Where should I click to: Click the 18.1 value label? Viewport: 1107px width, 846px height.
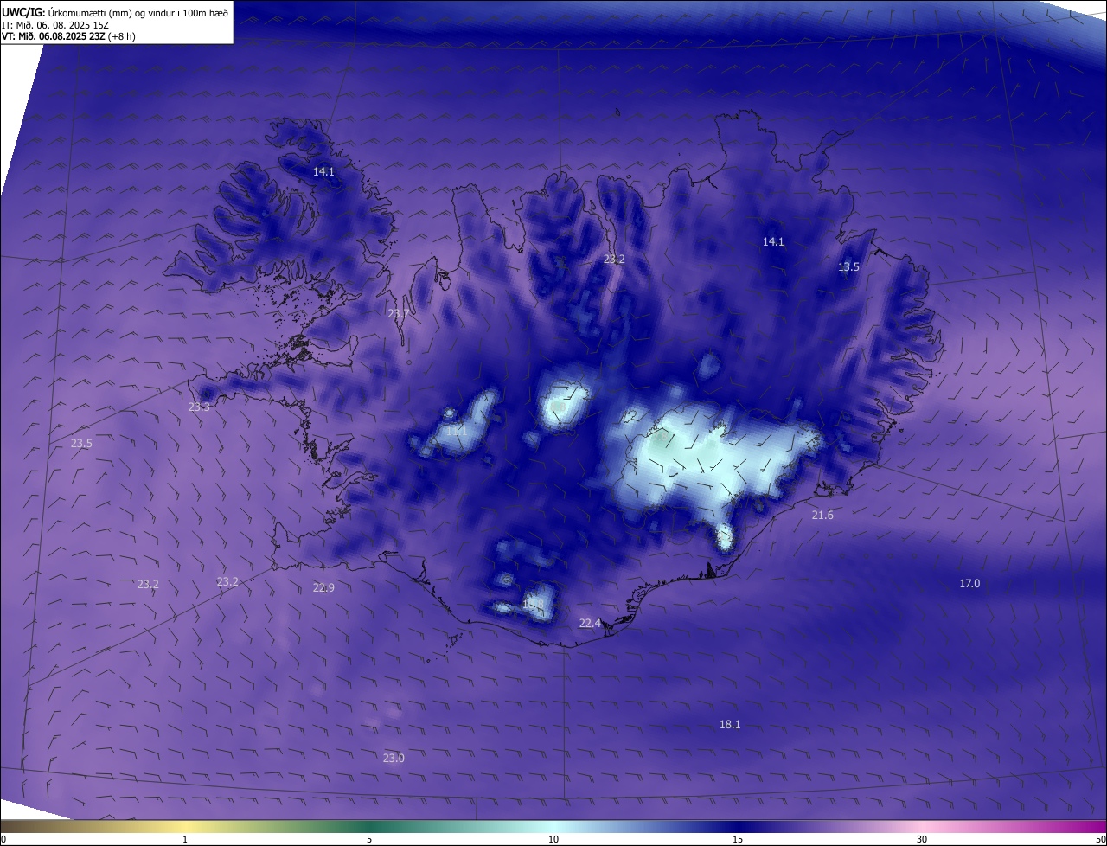(x=730, y=725)
